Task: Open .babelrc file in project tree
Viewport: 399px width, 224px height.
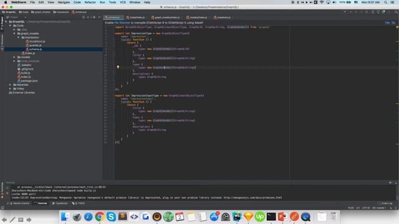Action: coord(24,65)
